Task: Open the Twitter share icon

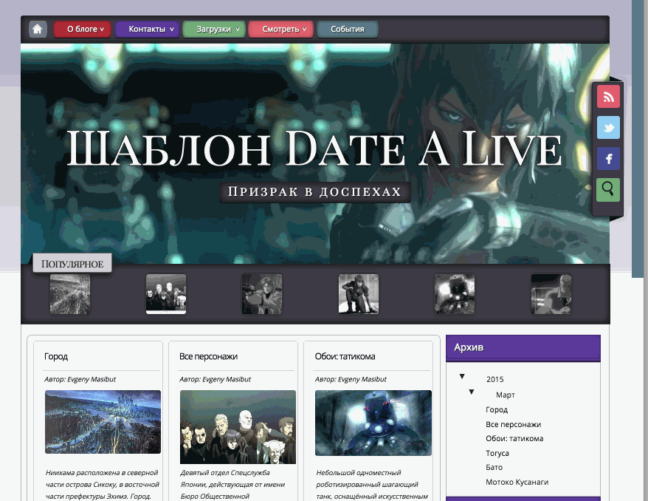Action: [x=608, y=128]
